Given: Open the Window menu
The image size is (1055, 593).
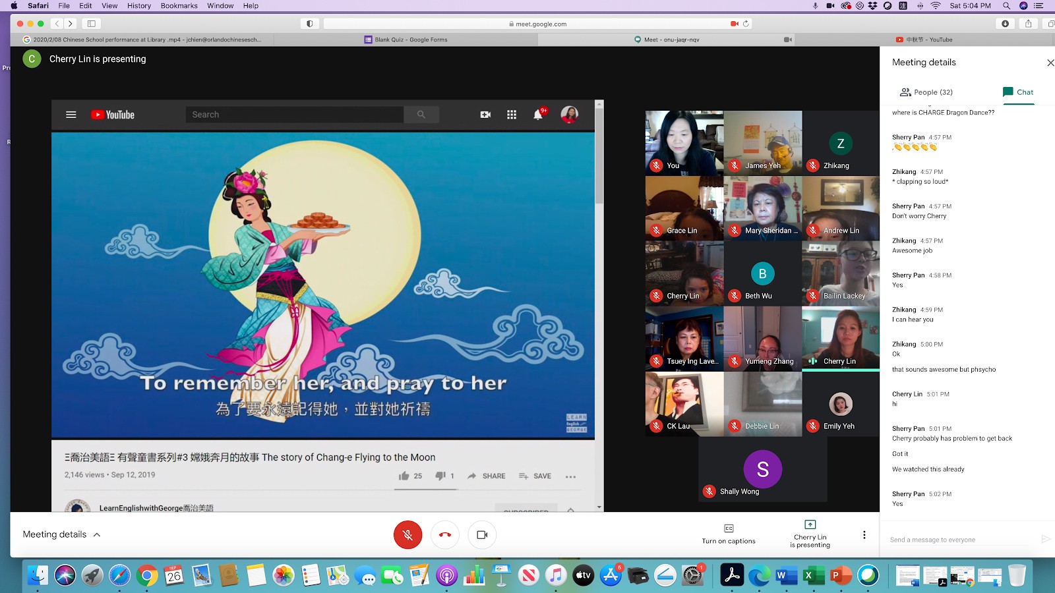Looking at the screenshot, I should click(x=220, y=6).
